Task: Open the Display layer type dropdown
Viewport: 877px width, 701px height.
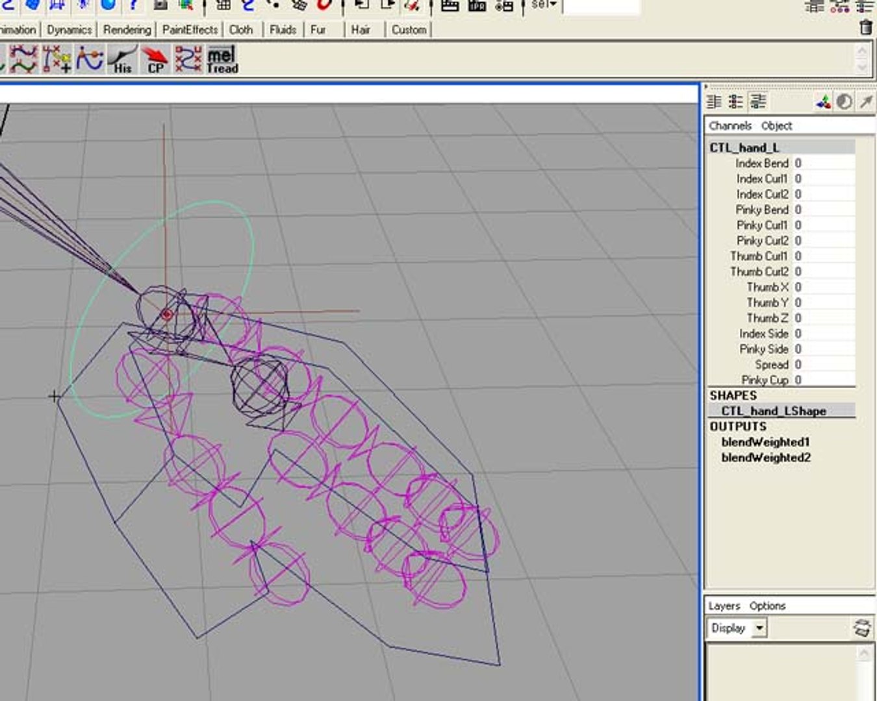Action: [737, 628]
